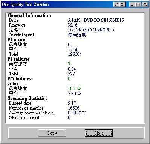The width and height of the screenshot is (150, 144).
Task: Select PI errors average '15.66'
Action: click(x=73, y=49)
